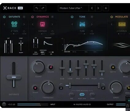Go to the next preset

tap(98, 8)
